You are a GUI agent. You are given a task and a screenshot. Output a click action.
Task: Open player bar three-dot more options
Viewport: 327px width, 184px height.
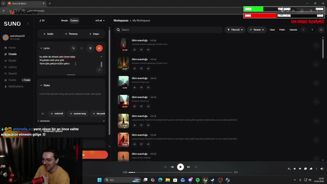click(x=316, y=169)
